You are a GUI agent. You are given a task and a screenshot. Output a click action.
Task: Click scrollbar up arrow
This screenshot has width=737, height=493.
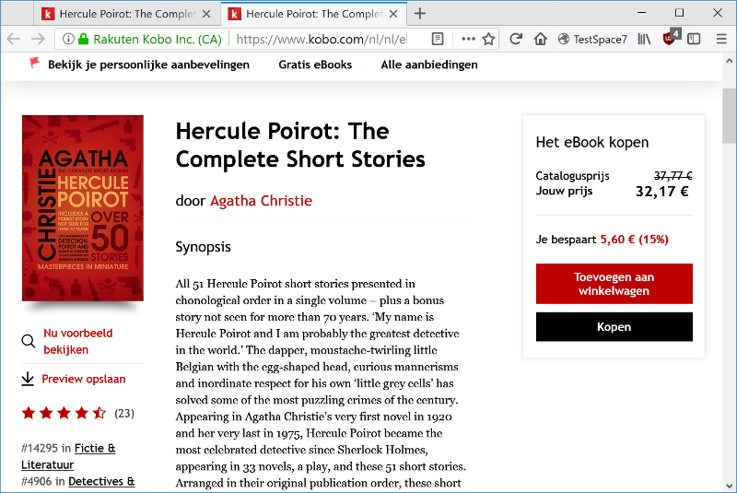coord(729,61)
